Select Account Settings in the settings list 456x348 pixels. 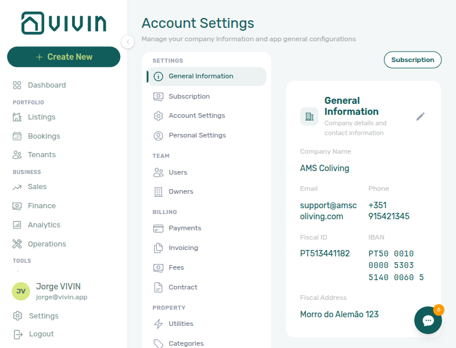[197, 115]
